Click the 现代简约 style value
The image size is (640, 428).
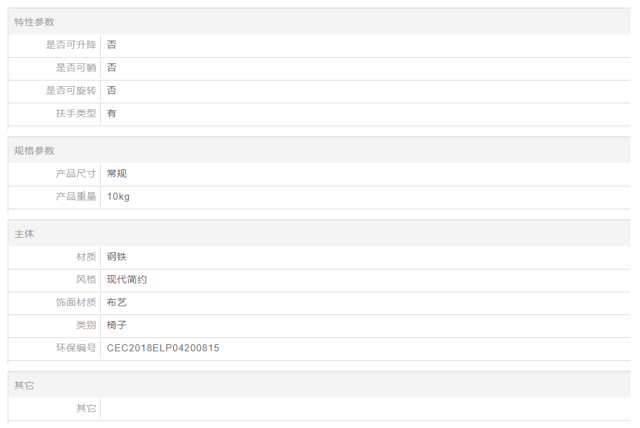coord(127,280)
